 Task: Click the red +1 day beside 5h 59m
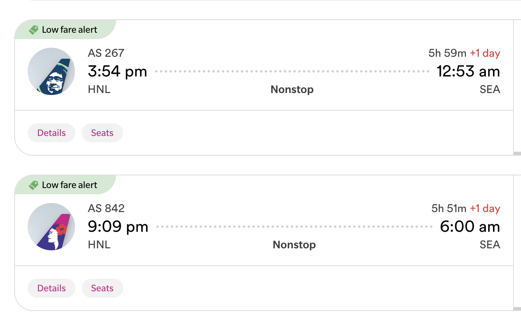point(485,53)
